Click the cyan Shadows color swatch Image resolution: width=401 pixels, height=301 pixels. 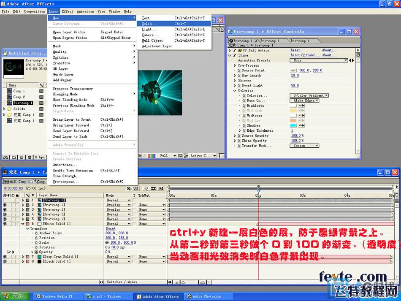293,125
